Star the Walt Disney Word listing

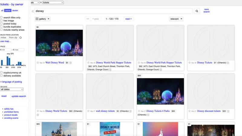pos(38,63)
